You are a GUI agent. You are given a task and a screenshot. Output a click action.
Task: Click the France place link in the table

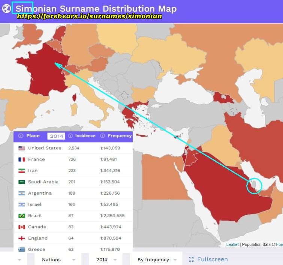point(36,159)
